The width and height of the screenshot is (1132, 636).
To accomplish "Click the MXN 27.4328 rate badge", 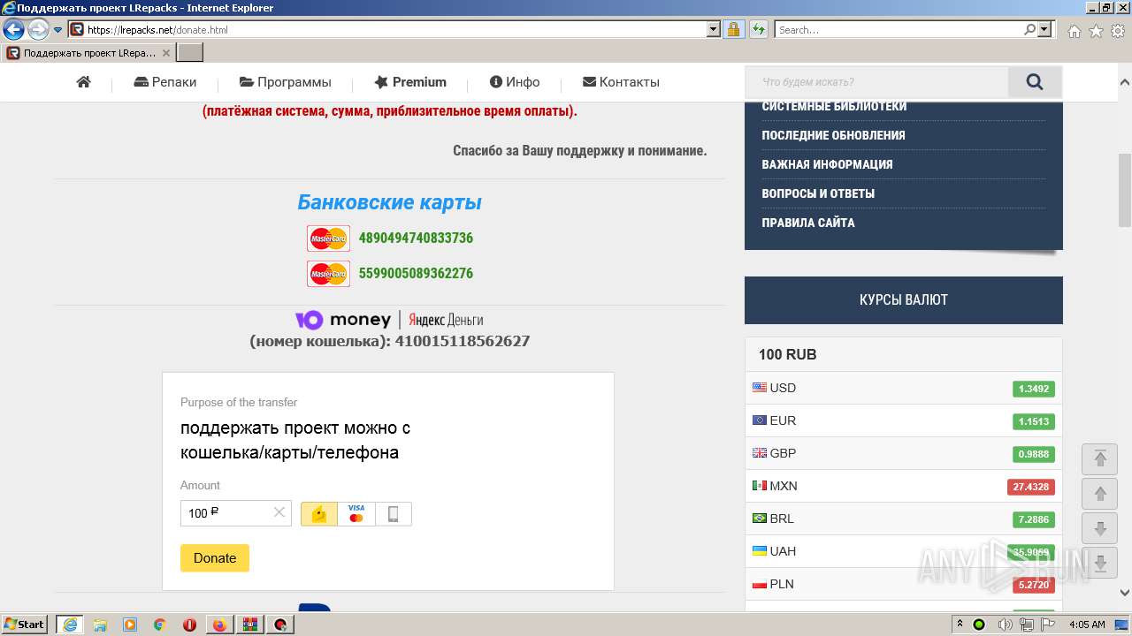I will pyautogui.click(x=1031, y=487).
